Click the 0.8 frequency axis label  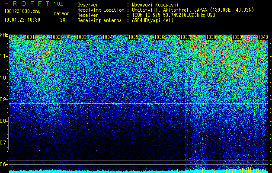pos(4,121)
